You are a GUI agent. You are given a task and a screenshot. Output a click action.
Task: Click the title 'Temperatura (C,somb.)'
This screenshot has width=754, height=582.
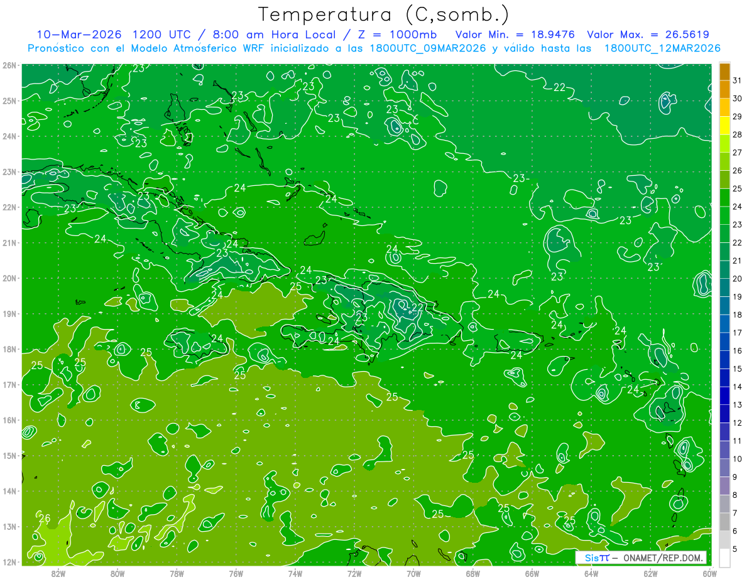[384, 14]
